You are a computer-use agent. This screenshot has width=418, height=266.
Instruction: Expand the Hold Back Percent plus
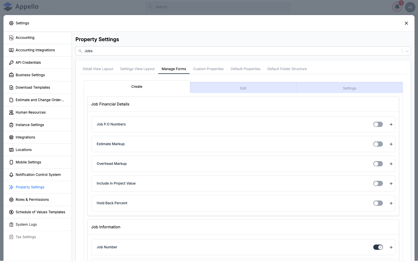click(391, 203)
